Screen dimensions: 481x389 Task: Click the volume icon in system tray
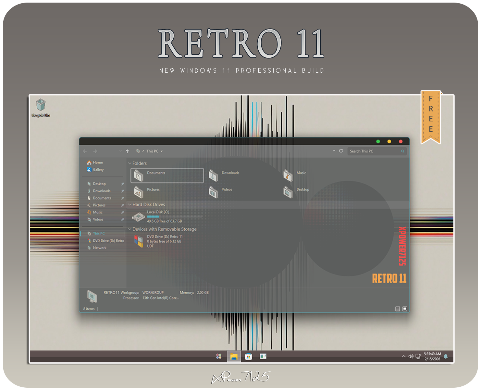(x=411, y=356)
